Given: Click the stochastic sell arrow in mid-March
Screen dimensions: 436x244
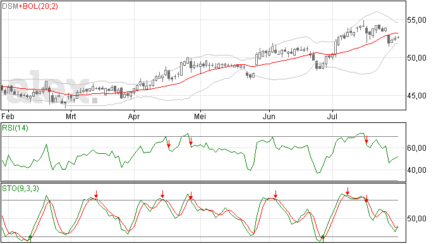Looking at the screenshot, I should (x=96, y=194).
